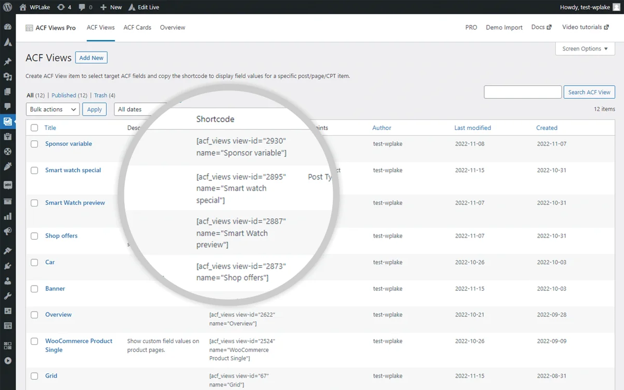Check the Overview row checkbox

tap(34, 315)
